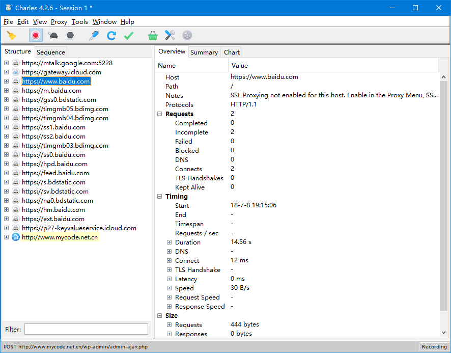
Task: Click the green Validate checkmark icon
Action: pos(129,36)
